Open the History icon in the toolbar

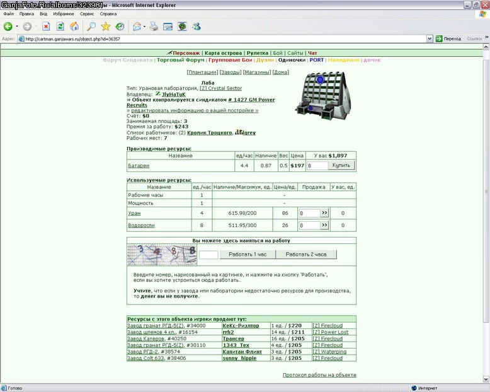point(120,26)
